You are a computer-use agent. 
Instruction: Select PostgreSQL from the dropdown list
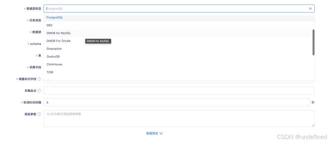(179, 18)
